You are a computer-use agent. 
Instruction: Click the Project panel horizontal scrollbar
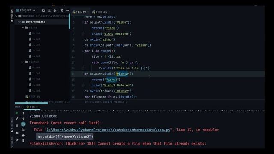click(31, 103)
